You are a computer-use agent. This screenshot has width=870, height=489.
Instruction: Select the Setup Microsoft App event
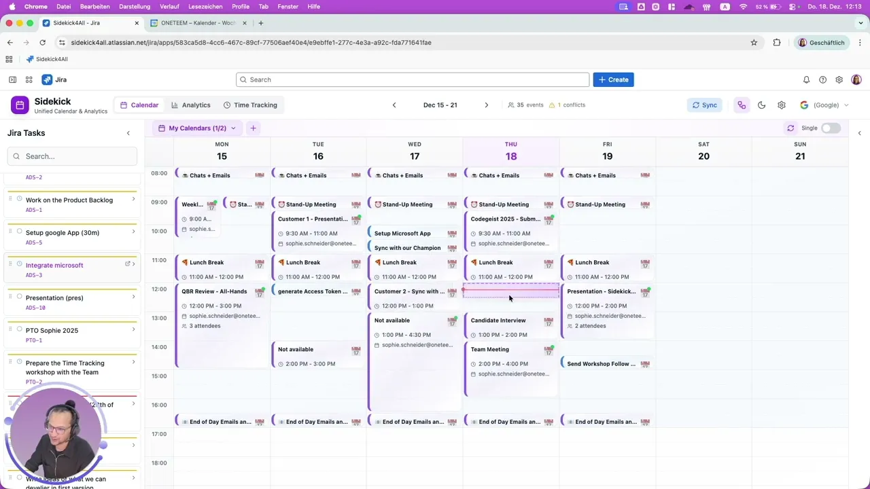pos(415,233)
